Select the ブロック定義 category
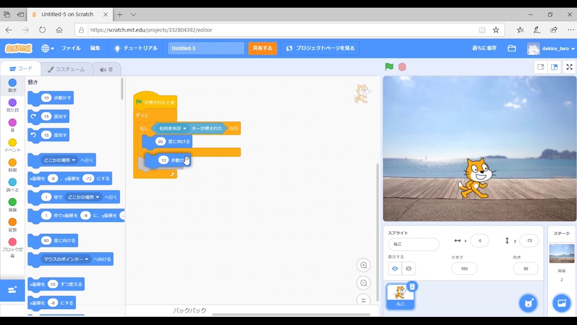The image size is (577, 325). click(x=12, y=248)
